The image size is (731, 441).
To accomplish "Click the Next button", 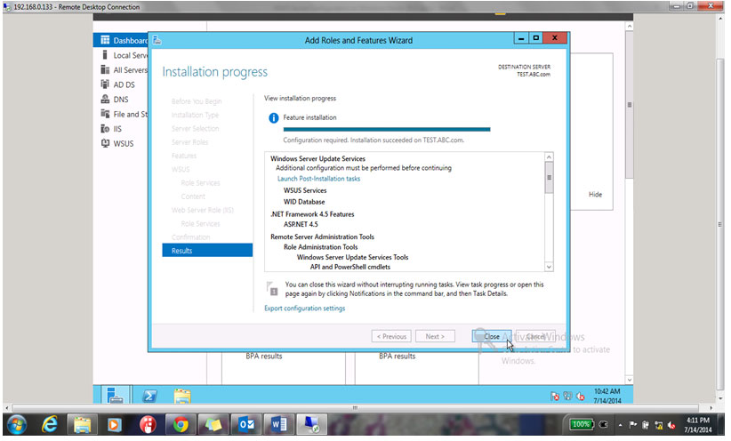I will [435, 336].
